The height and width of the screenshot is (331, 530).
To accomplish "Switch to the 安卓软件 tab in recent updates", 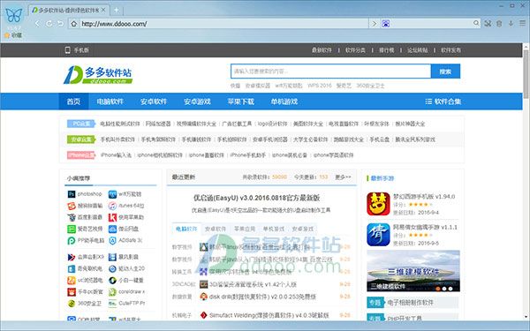I will [x=216, y=229].
